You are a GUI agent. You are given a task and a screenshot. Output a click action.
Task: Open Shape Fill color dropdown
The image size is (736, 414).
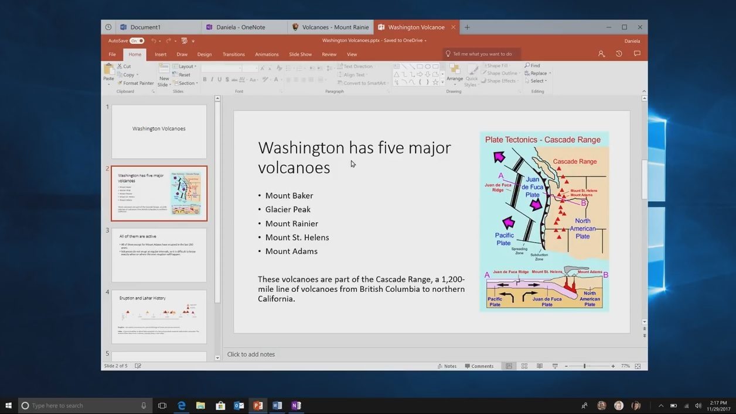click(496, 66)
